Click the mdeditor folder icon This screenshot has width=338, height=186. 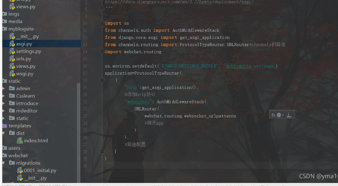pyautogui.click(x=12, y=111)
